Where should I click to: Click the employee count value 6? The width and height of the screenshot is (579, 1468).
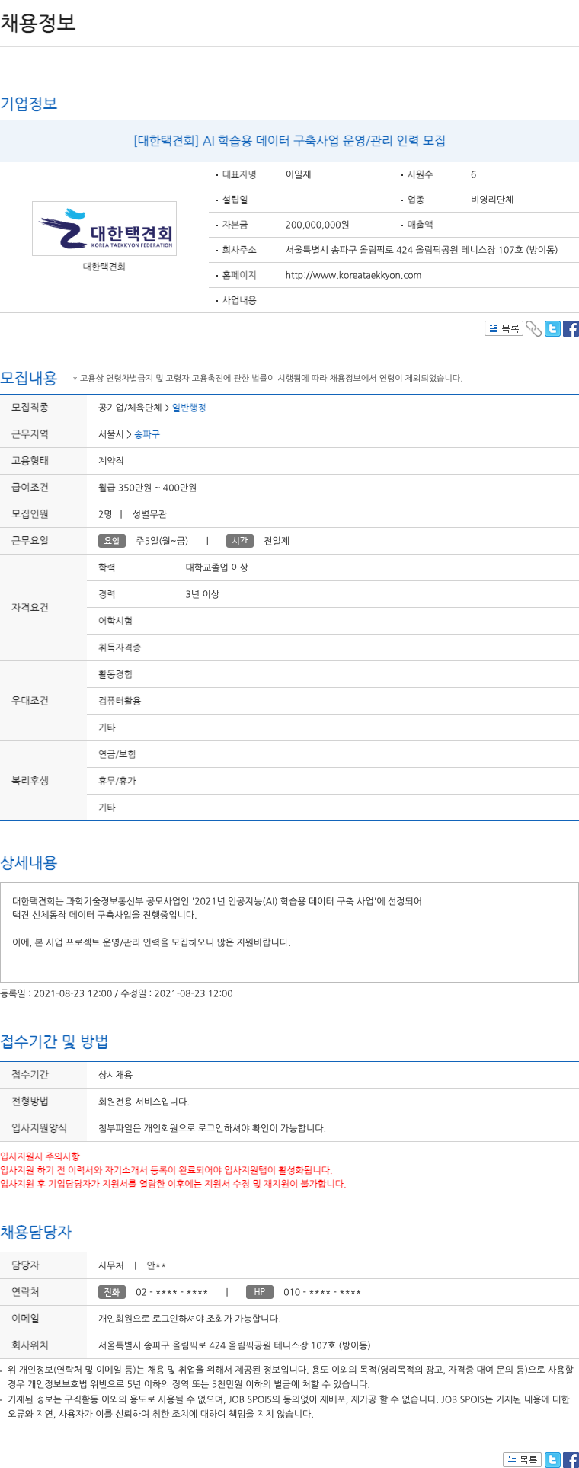(x=473, y=174)
